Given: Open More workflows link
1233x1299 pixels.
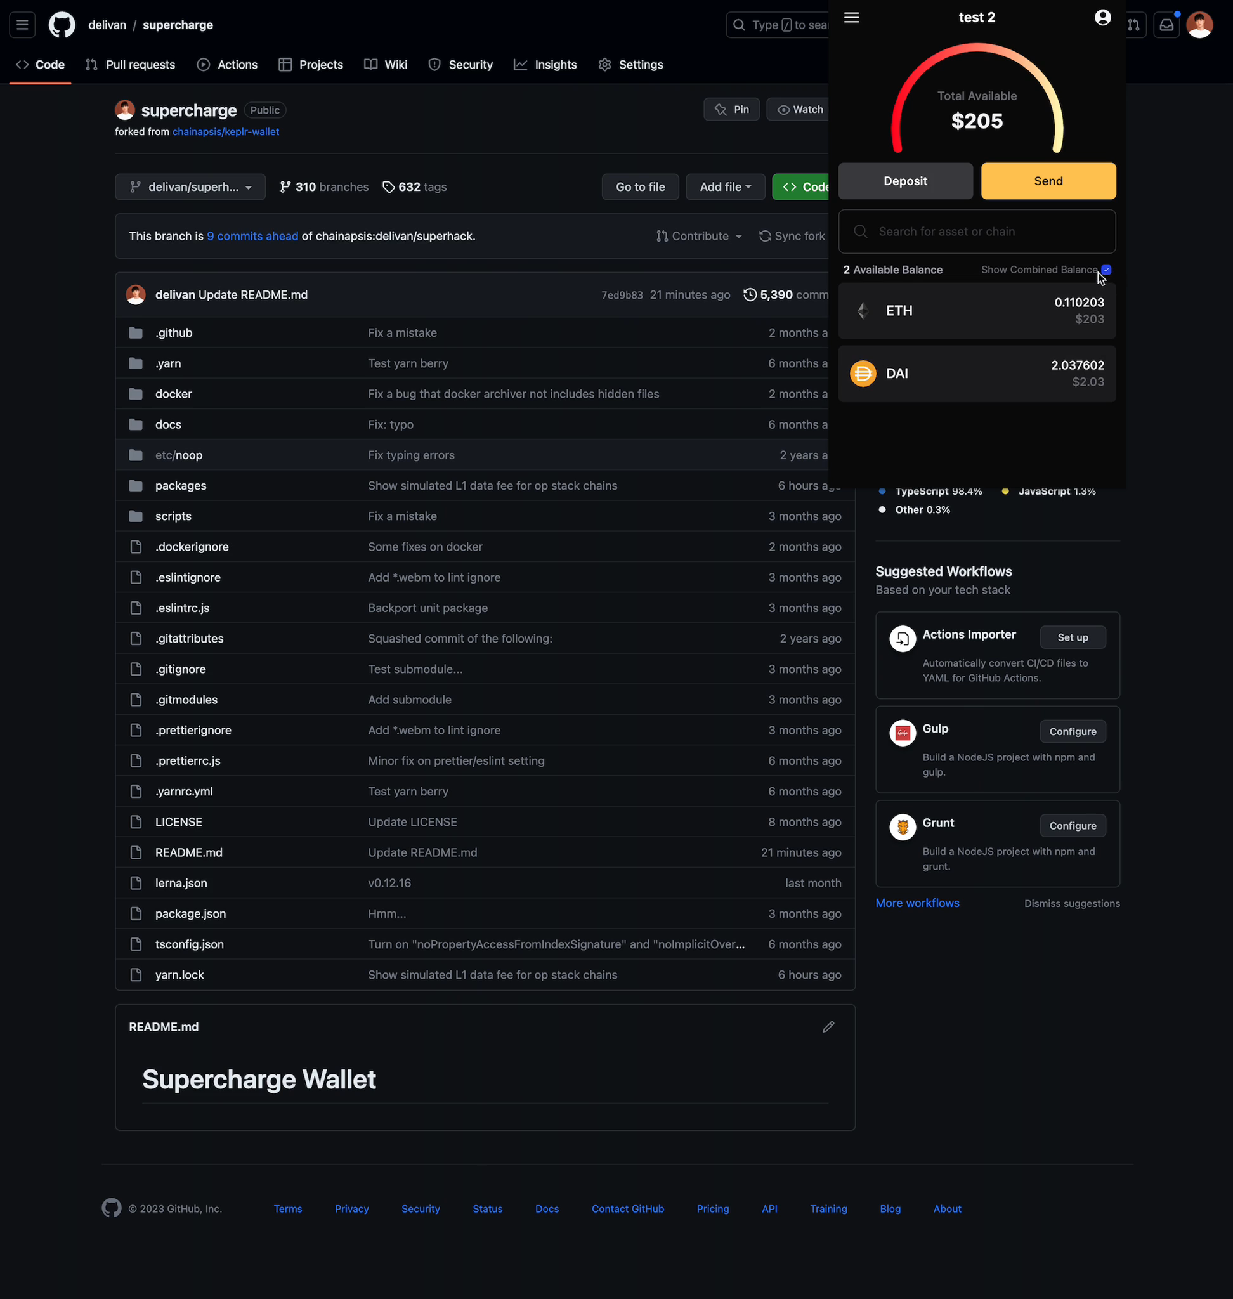Looking at the screenshot, I should 917,903.
